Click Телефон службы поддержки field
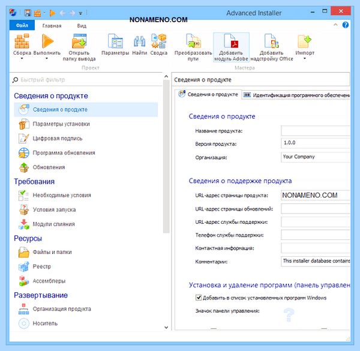This screenshot has height=351, width=360. pyautogui.click(x=316, y=235)
